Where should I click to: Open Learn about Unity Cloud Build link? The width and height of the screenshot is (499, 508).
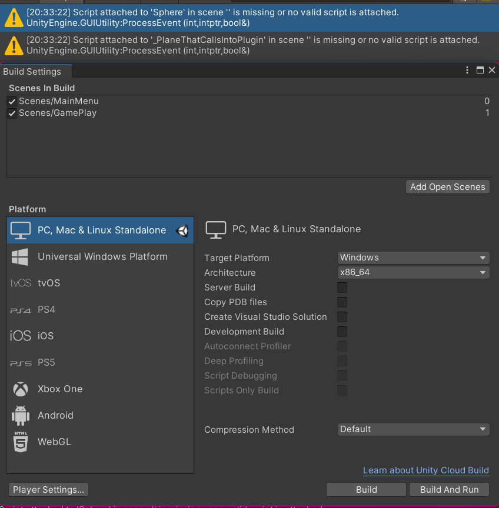(x=425, y=470)
